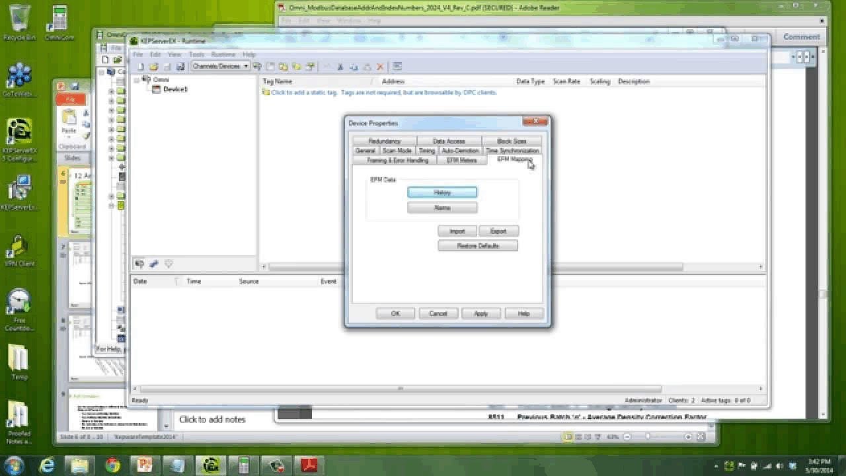Click the Windows Start button

[15, 465]
